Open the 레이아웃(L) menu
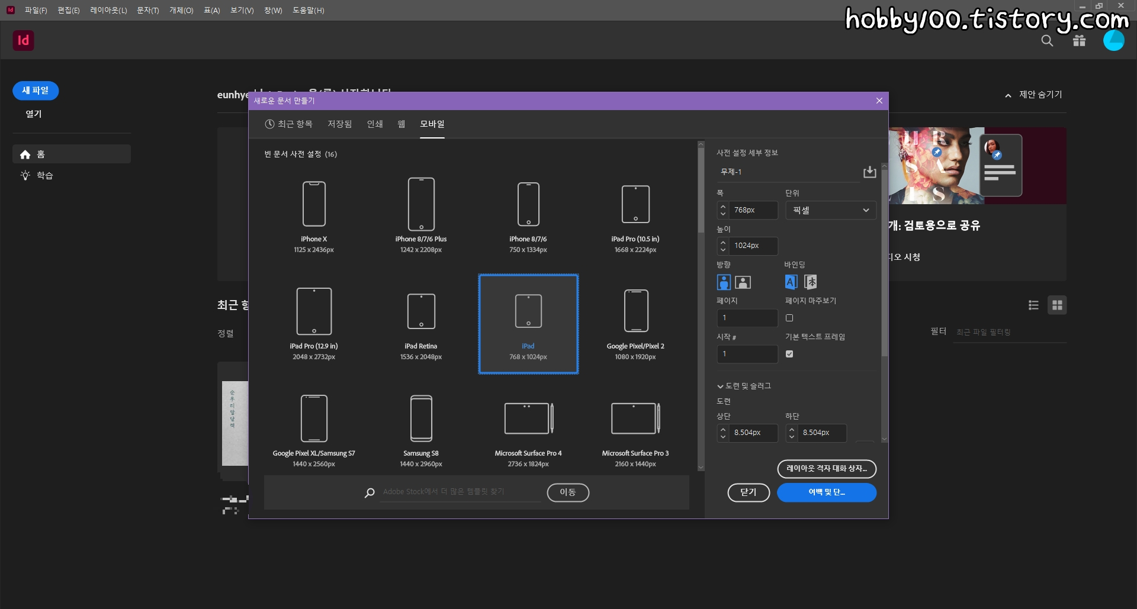 108,10
